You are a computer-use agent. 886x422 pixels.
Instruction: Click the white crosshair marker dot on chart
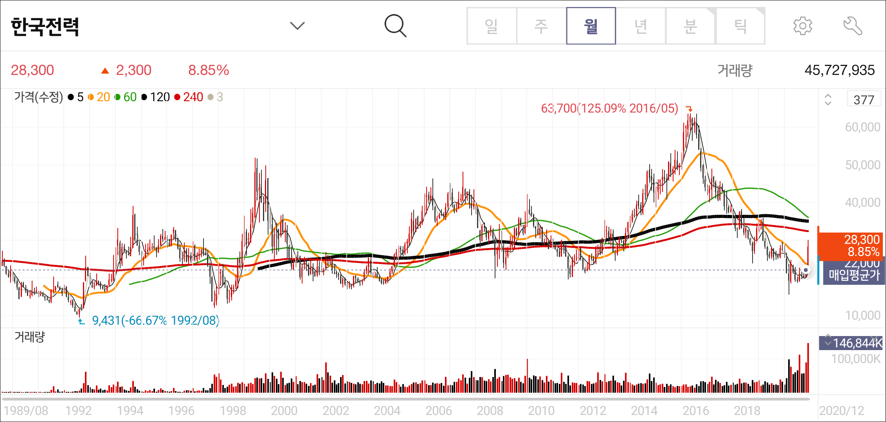coord(805,270)
